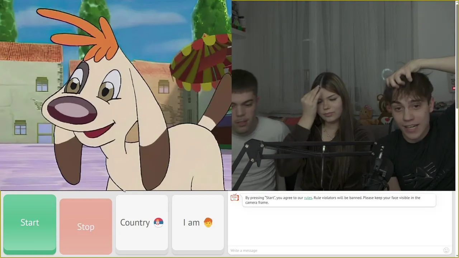The height and width of the screenshot is (258, 459).
Task: Click the "Write a message" input field
Action: click(x=335, y=250)
